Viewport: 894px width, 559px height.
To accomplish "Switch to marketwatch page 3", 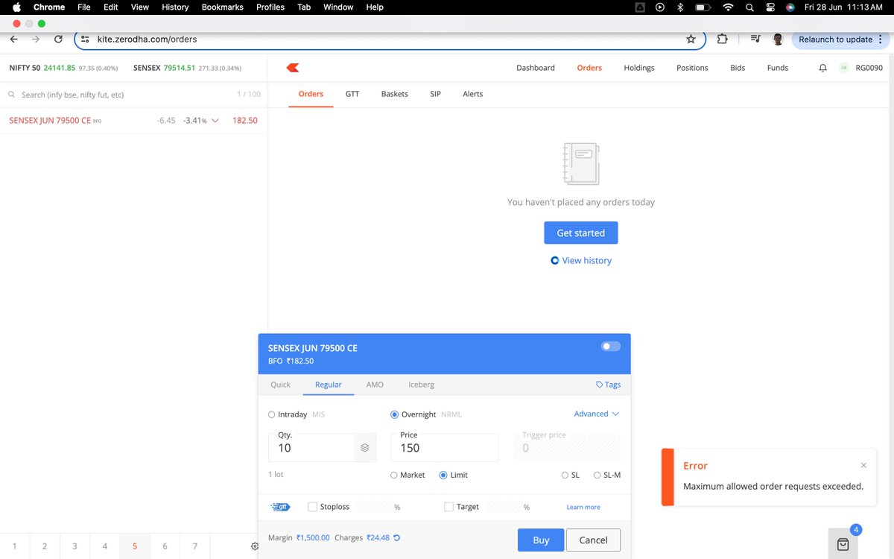I will tap(74, 546).
